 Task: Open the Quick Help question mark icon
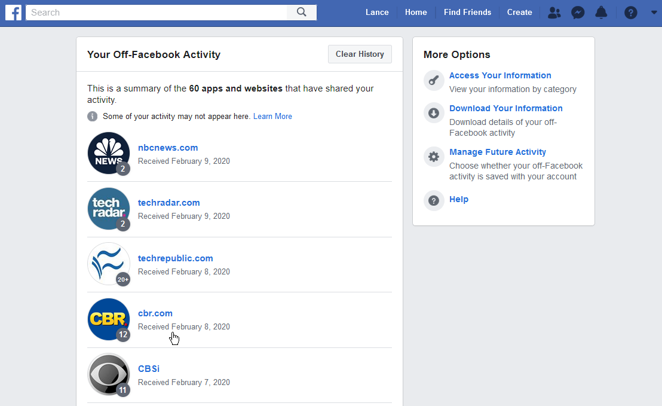(631, 12)
